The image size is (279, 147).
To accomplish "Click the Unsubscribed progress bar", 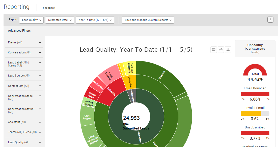I will click(255, 133).
